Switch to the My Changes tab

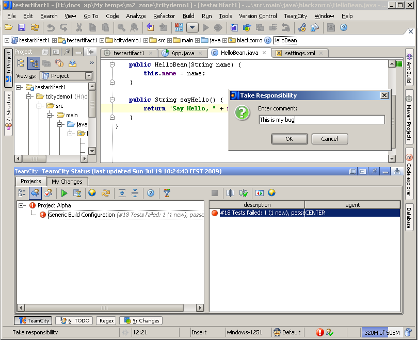pos(67,182)
